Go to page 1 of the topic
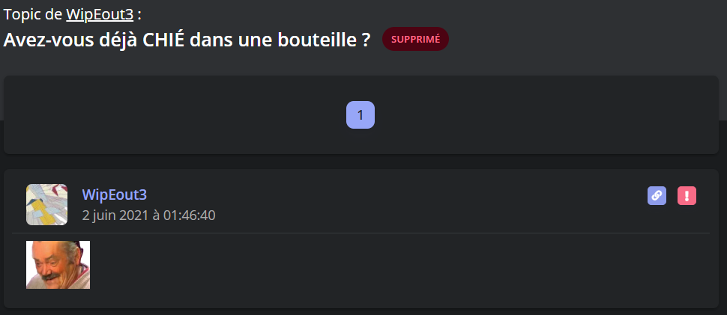Screen dimensions: 727x315 click(361, 114)
